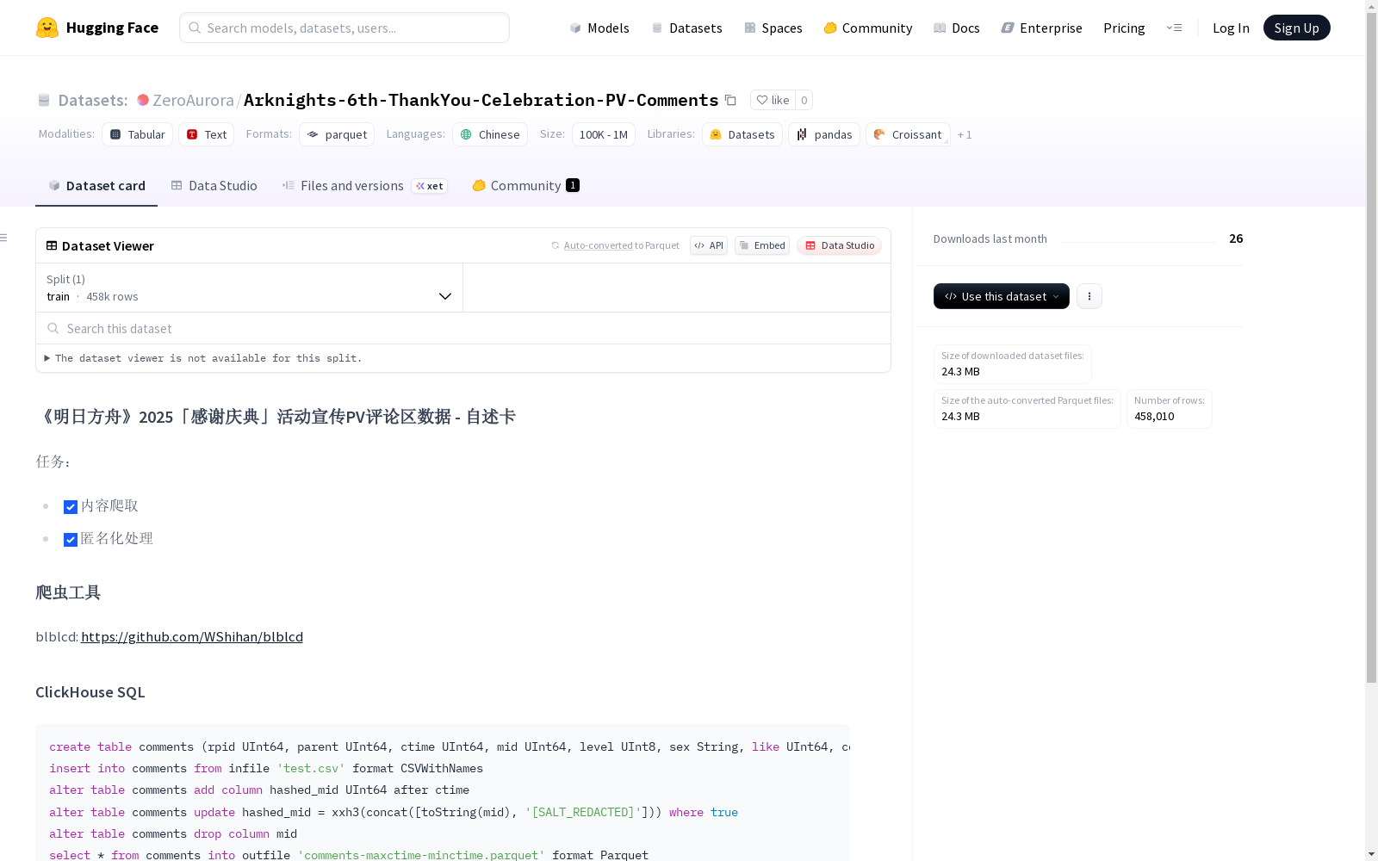This screenshot has height=861, width=1378.
Task: Click the Chinese language tag
Action: point(490,134)
